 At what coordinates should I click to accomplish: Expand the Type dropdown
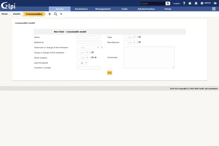(x=130, y=37)
